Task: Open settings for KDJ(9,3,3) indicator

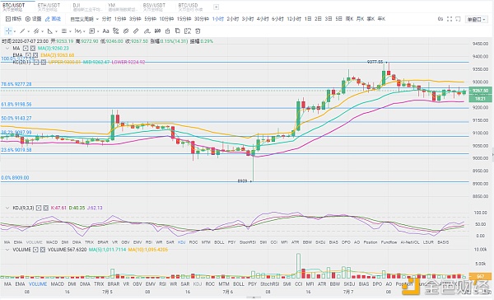Action: pos(39,208)
